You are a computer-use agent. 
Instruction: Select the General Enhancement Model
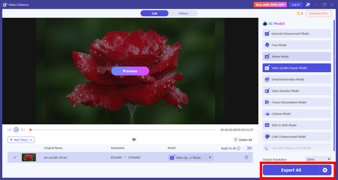(x=296, y=33)
